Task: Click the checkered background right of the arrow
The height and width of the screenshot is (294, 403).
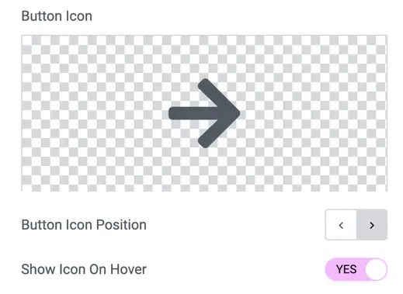Action: point(314,113)
